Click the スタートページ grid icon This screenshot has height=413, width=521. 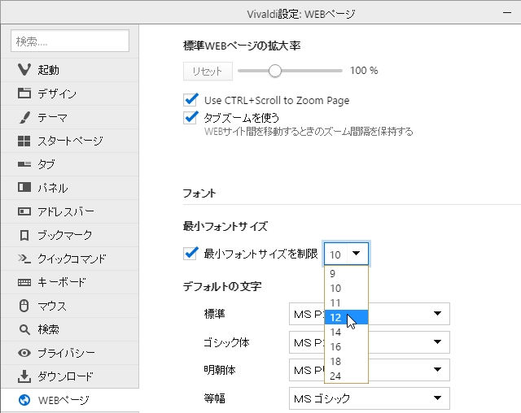click(x=24, y=141)
